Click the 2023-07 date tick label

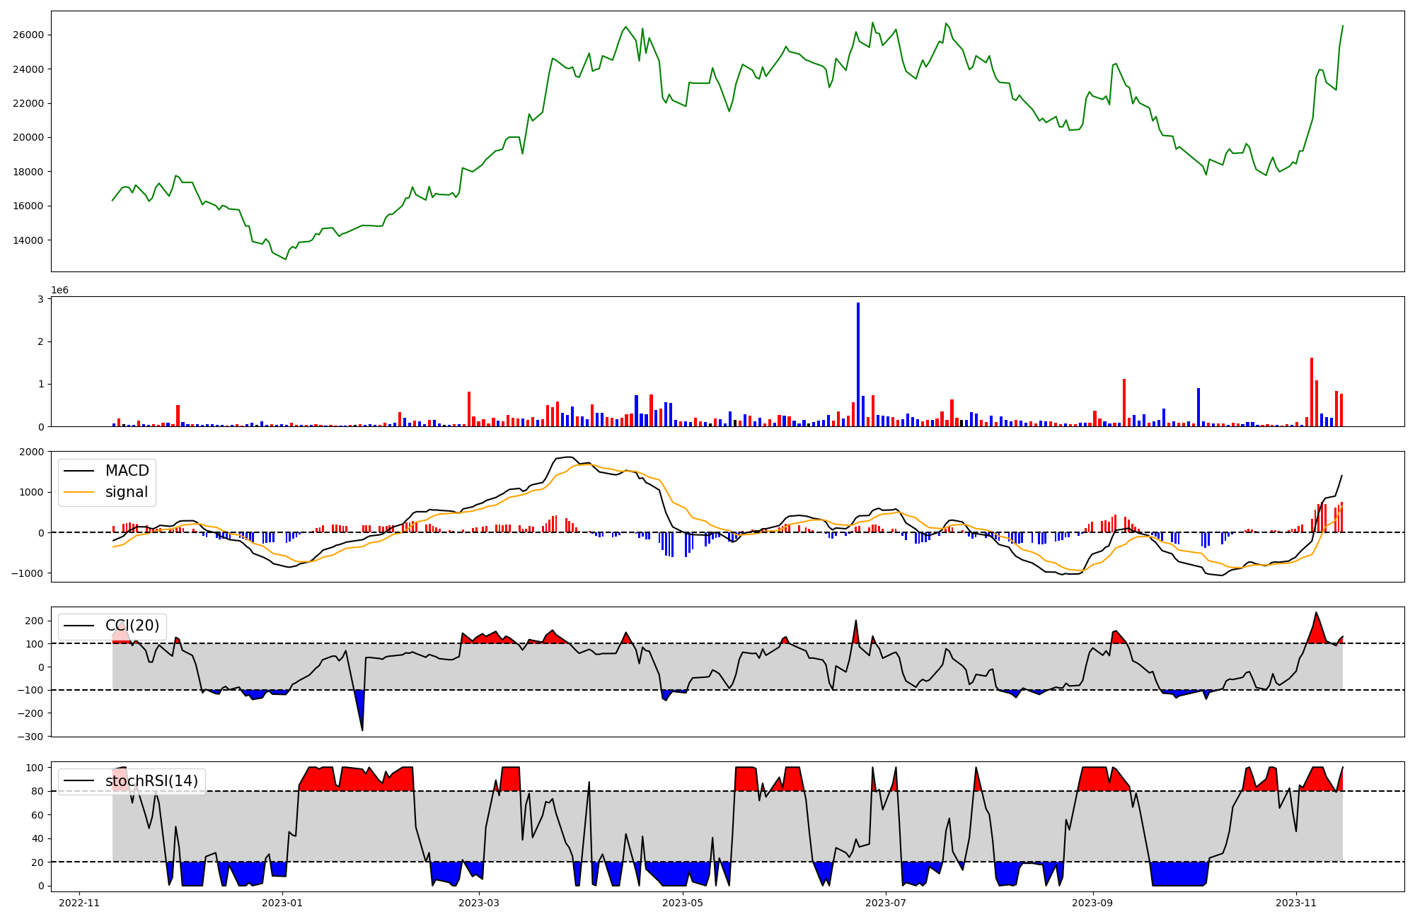tap(886, 903)
